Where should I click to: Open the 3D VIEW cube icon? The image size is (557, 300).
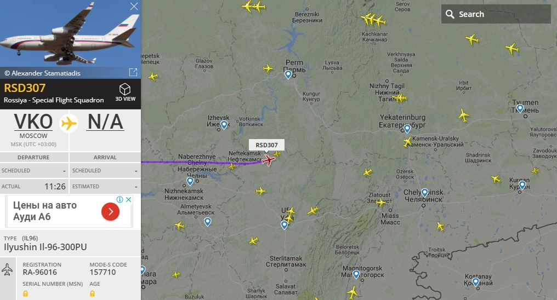pos(125,89)
